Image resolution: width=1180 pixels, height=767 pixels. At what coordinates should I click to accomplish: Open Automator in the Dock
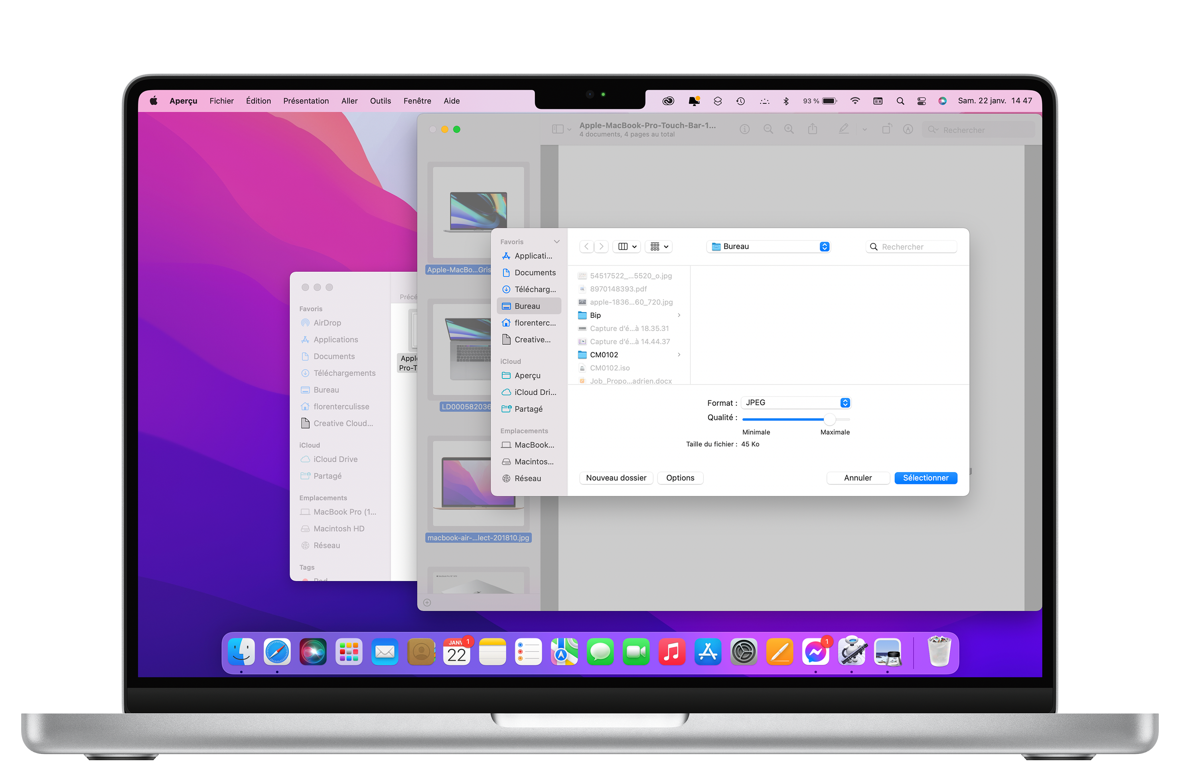click(x=852, y=652)
